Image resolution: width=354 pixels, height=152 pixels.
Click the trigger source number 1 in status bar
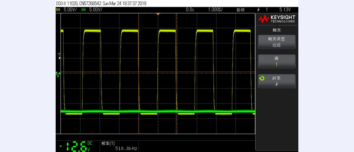(x=267, y=10)
